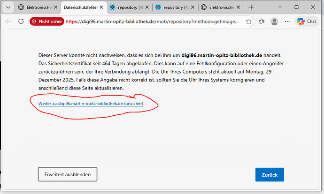Close the Datenschutzfehler tab

coord(101,7)
